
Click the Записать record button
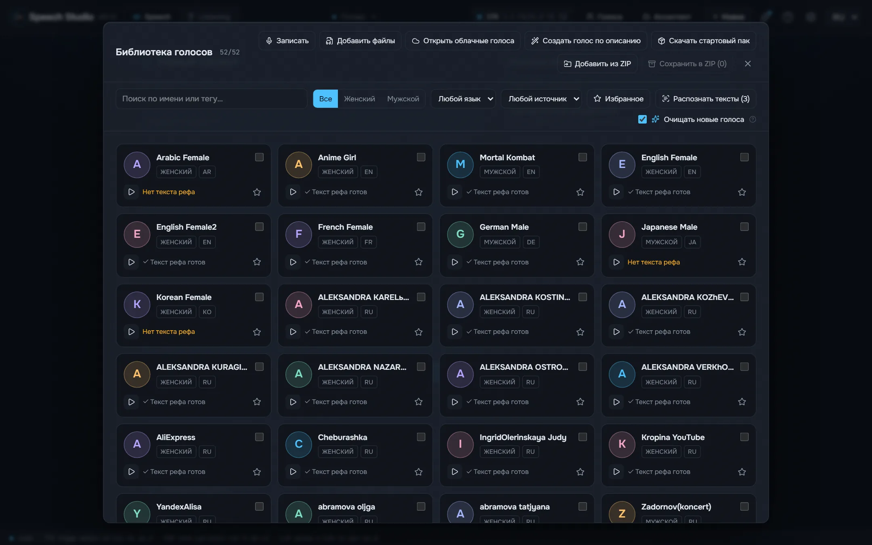click(x=287, y=41)
